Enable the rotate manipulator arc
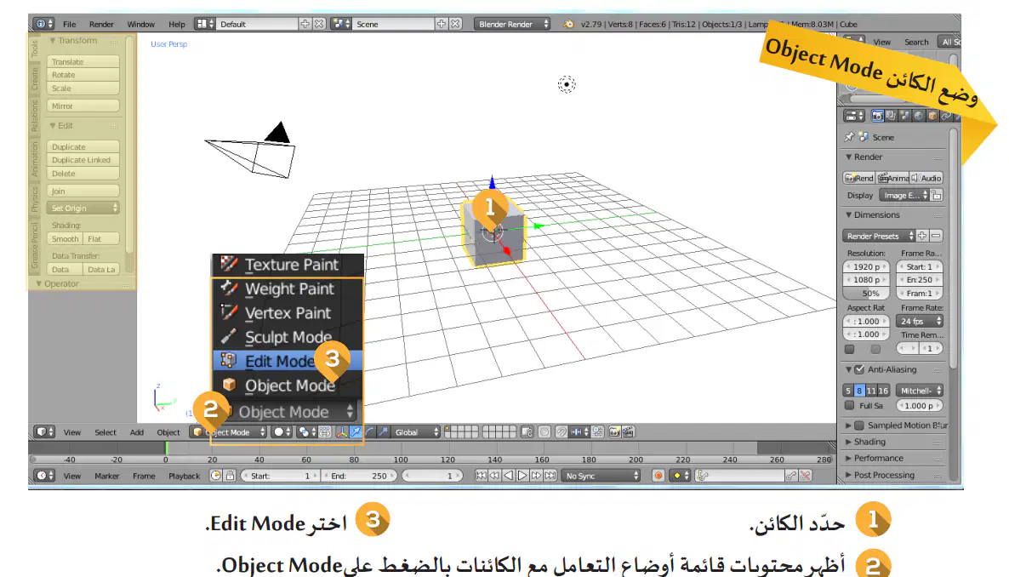This screenshot has height=577, width=1009. 370,432
